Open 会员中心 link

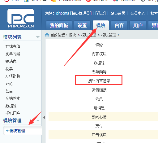click(138, 13)
